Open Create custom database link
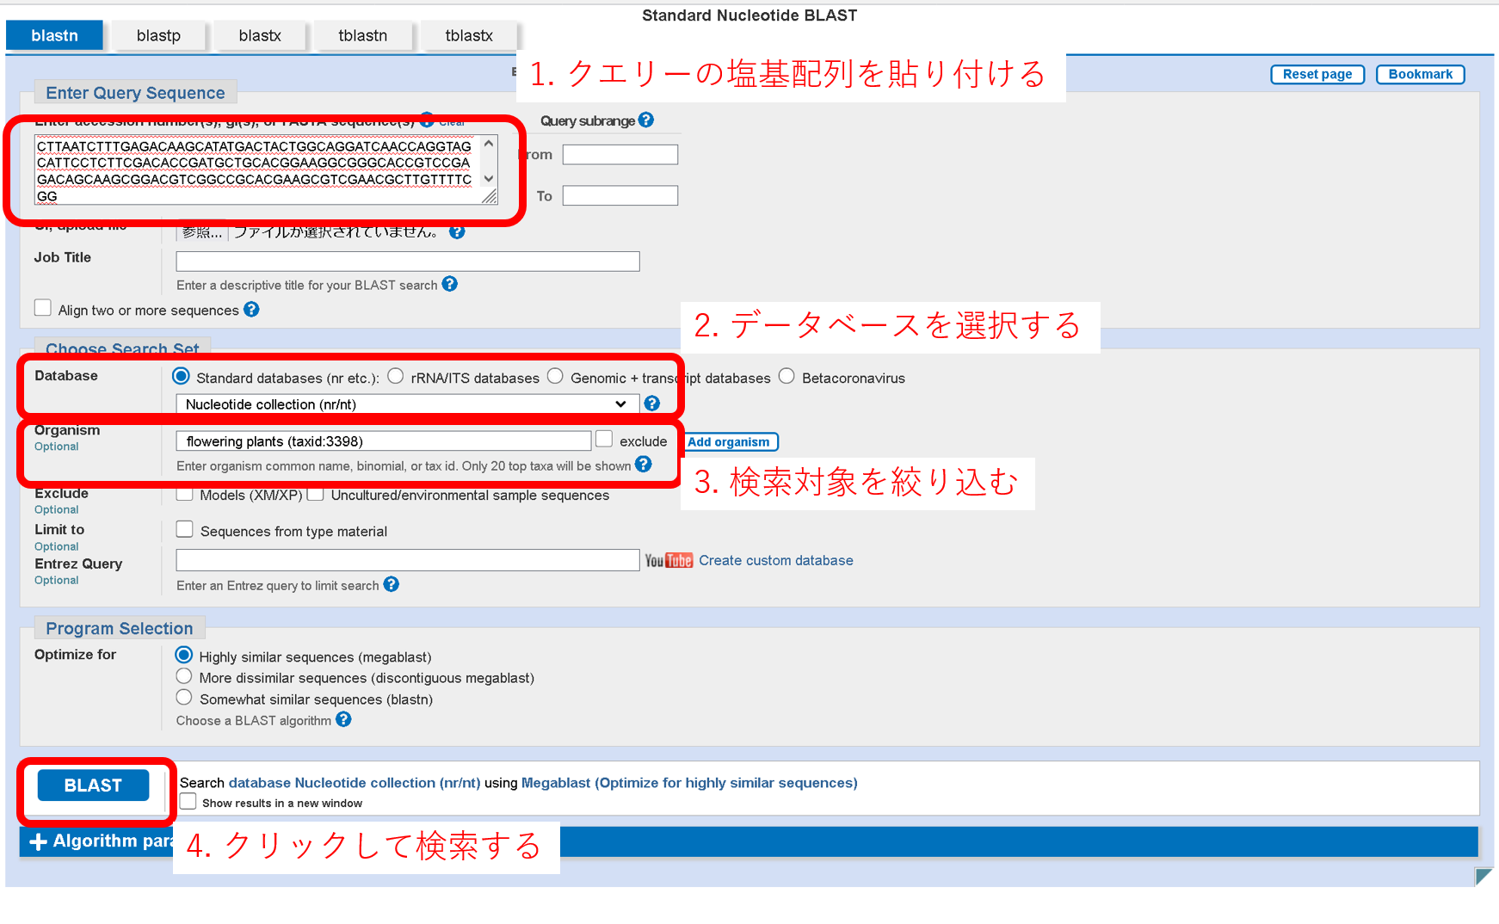Viewport: 1499px width, 924px height. 776,560
